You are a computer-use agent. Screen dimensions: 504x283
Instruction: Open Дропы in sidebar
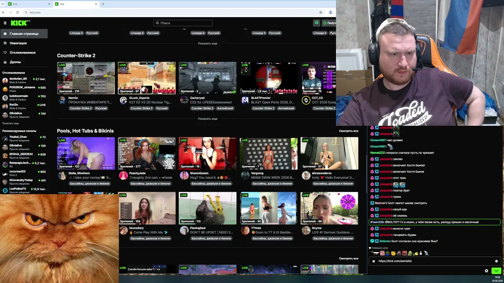(x=24, y=62)
